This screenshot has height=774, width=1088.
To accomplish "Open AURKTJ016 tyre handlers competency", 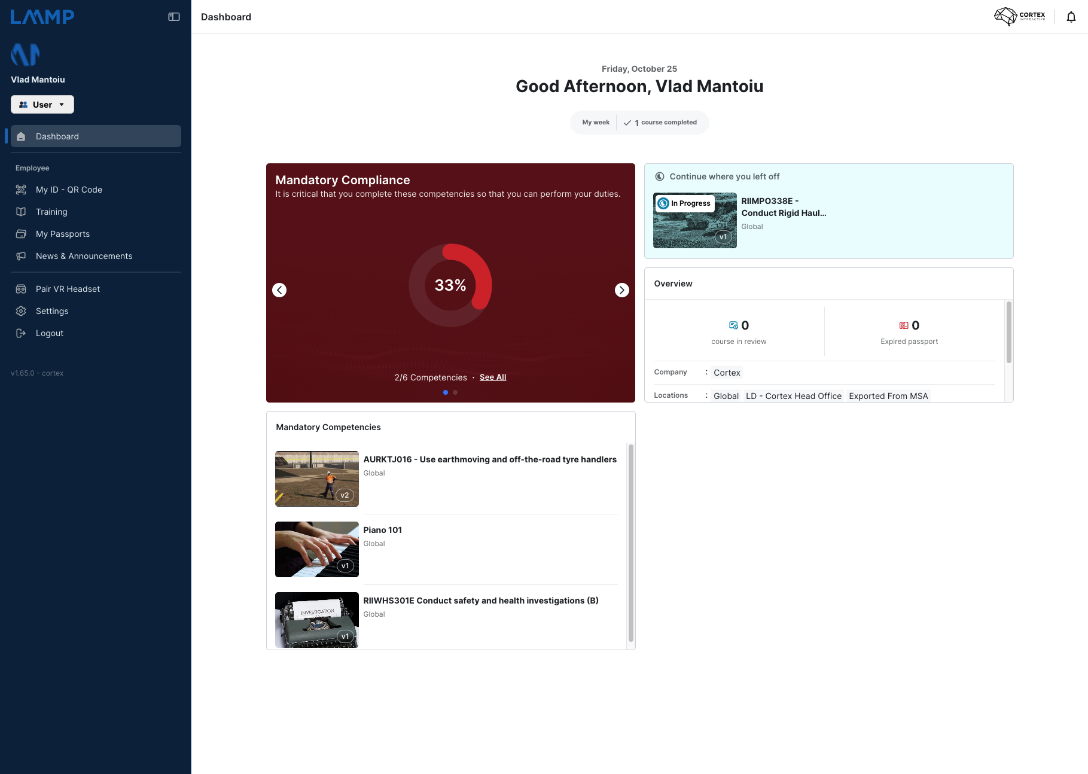I will [490, 459].
